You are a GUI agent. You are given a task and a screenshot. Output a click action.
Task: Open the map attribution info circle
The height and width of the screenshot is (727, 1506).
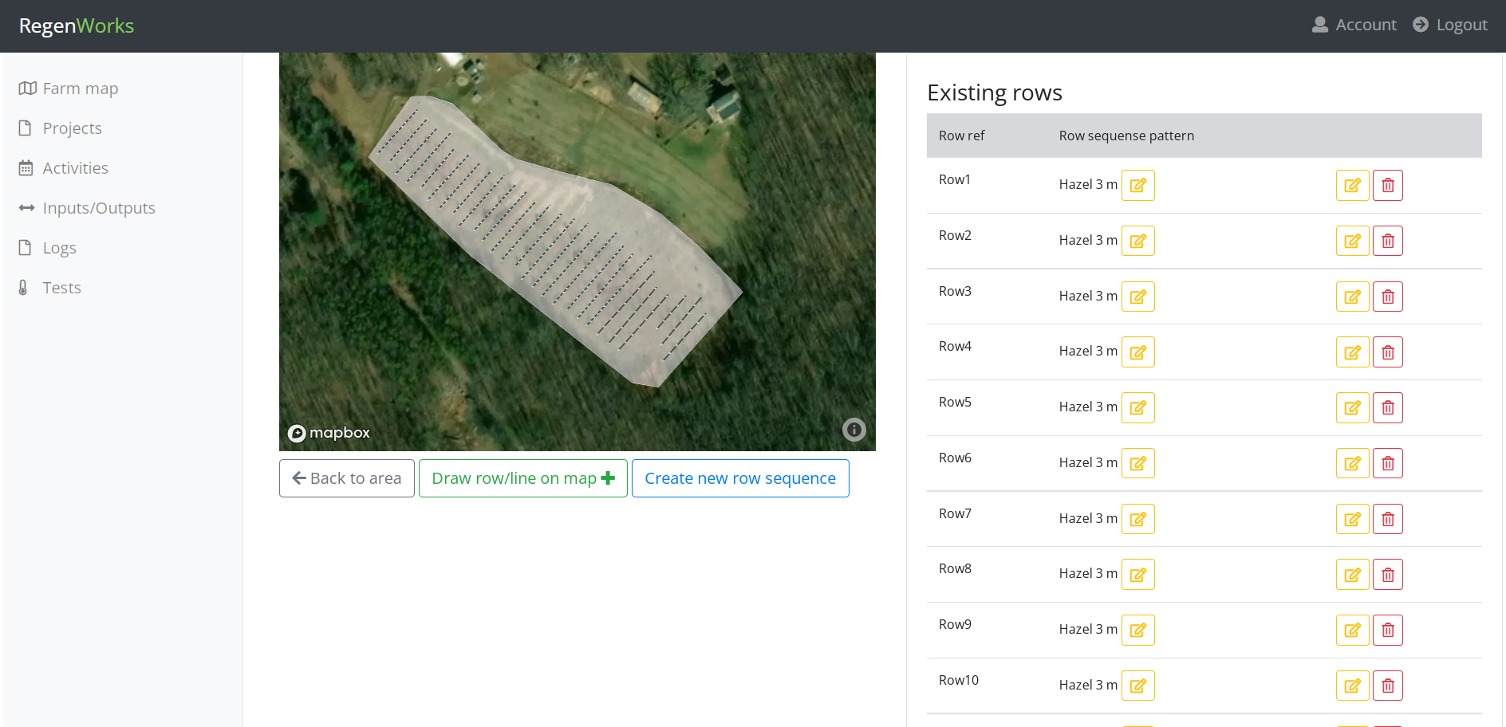[x=854, y=430]
